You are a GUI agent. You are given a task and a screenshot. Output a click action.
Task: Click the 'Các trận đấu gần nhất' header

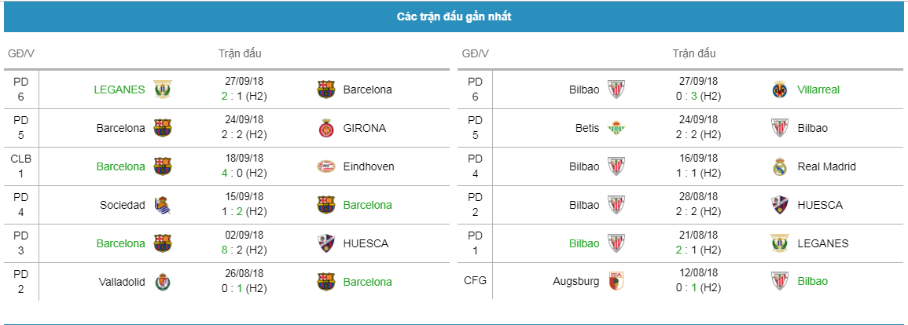[454, 16]
